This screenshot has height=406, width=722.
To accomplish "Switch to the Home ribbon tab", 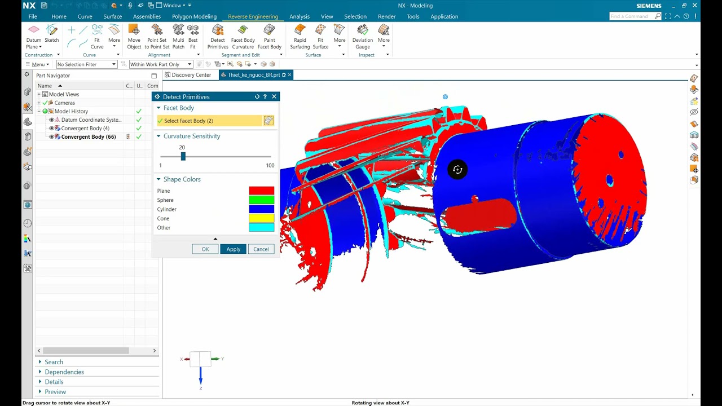I will [59, 16].
